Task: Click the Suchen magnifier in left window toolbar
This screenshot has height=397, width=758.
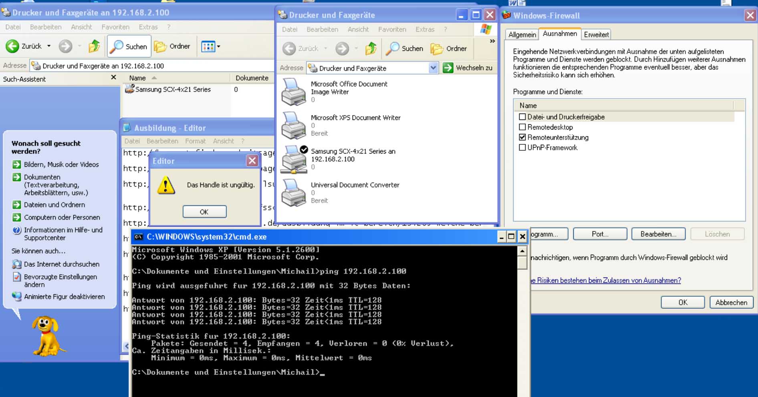Action: [117, 46]
